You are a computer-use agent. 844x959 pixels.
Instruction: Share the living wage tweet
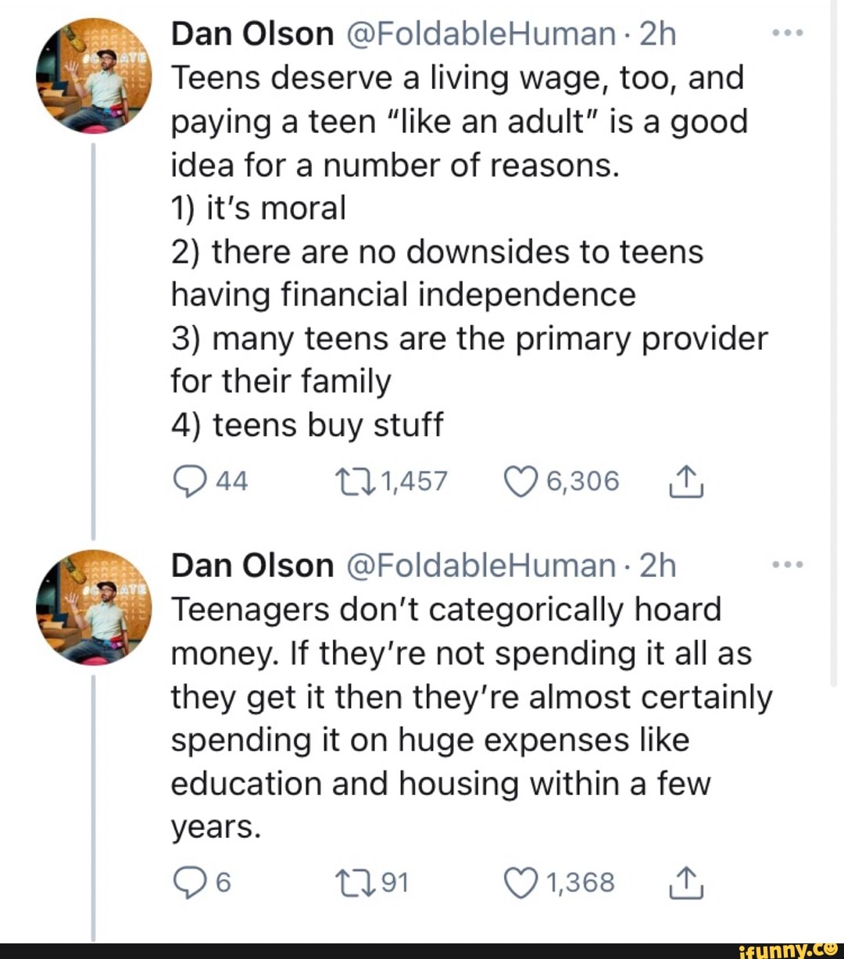tap(687, 483)
